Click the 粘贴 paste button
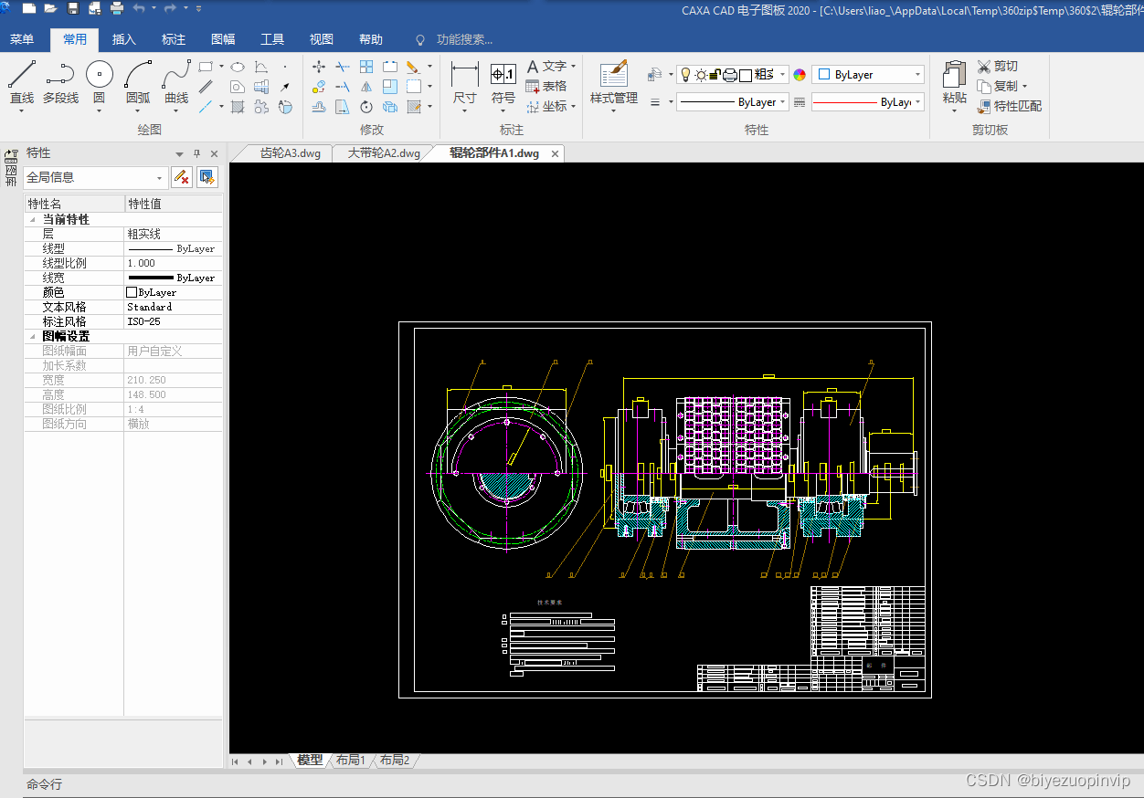Screen dimensions: 1144x798 [954, 83]
